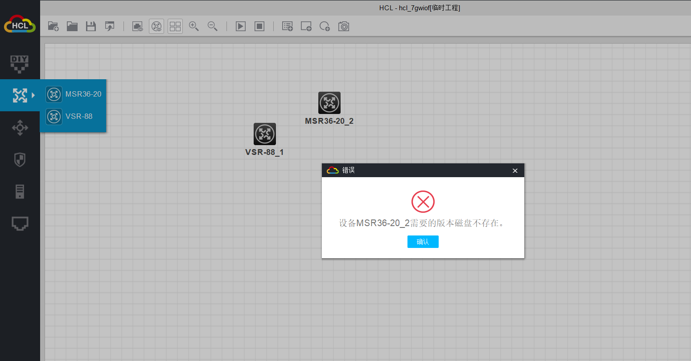This screenshot has width=691, height=361.
Task: Open the server end-device category
Action: coord(20,191)
